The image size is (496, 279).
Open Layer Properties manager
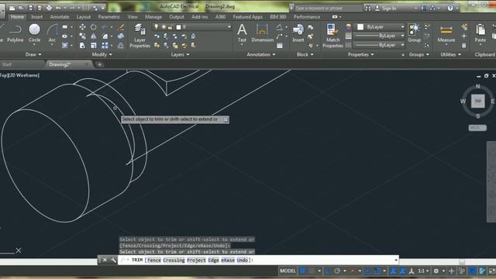coord(139,36)
